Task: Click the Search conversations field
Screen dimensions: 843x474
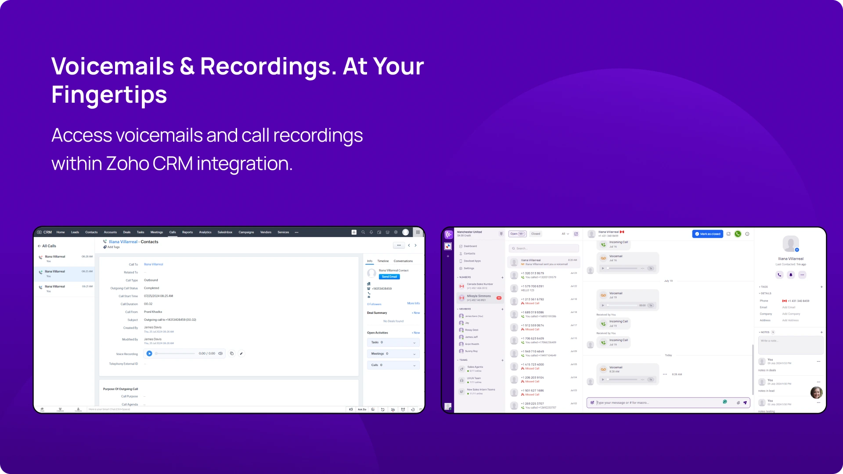Action: 544,248
